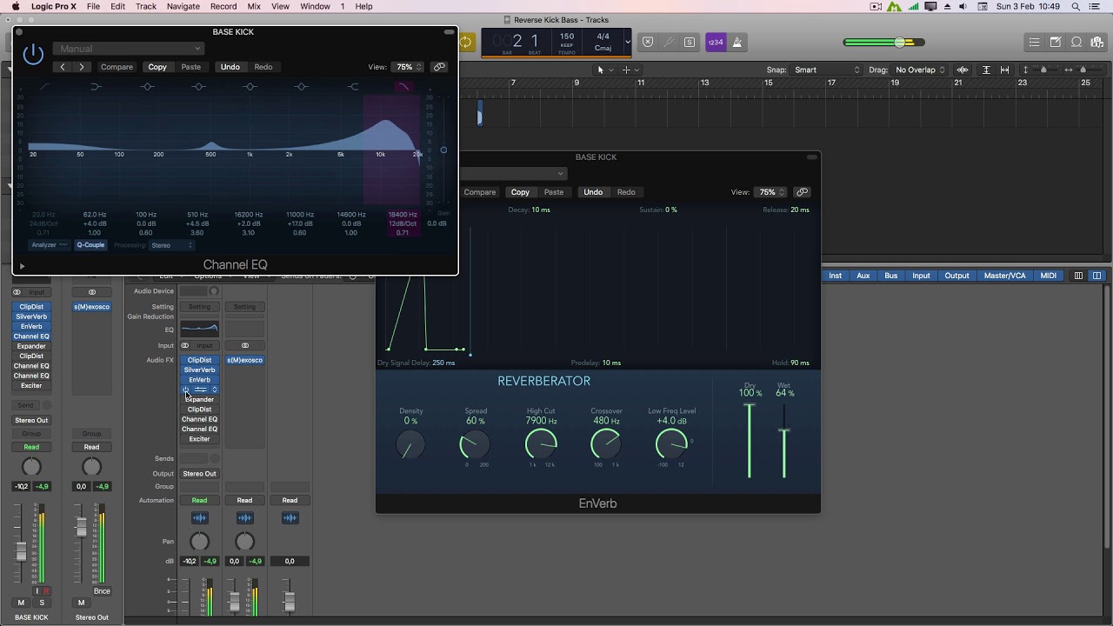This screenshot has height=626, width=1113.
Task: Toggle the EQ Analyzer button
Action: pyautogui.click(x=50, y=245)
